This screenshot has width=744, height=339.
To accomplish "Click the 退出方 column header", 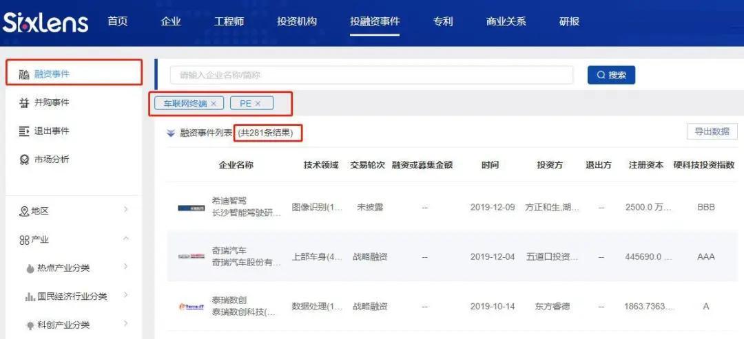I will point(599,165).
